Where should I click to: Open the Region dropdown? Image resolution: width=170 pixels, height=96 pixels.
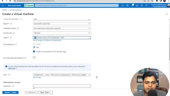click(x=62, y=24)
